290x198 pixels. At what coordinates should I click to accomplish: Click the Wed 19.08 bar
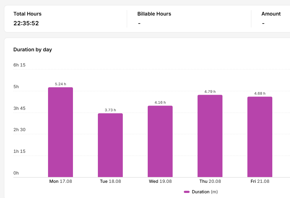[x=160, y=141]
